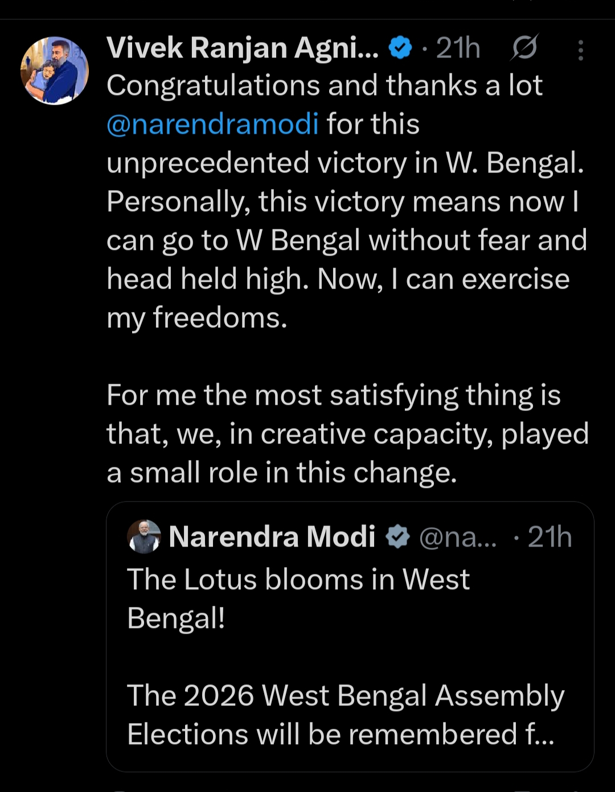This screenshot has width=615, height=792.
Task: Tap the 'my freedoms.' tweet line
Action: coord(197,318)
